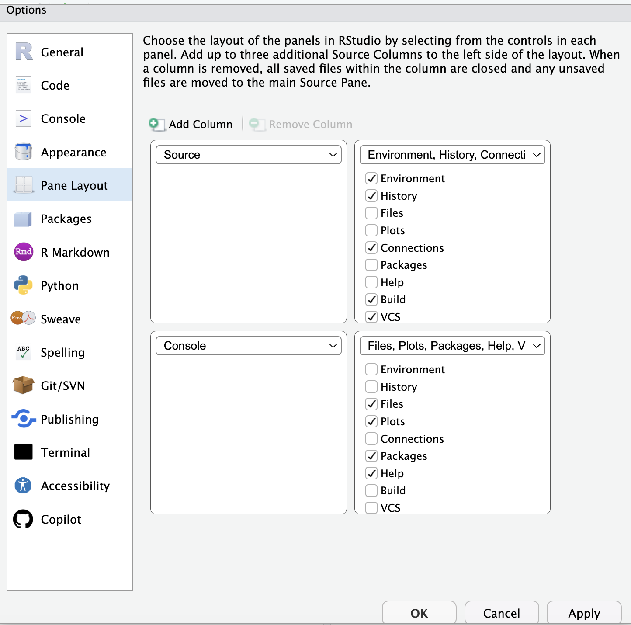Image resolution: width=631 pixels, height=625 pixels.
Task: Open the Console pane dropdown
Action: tap(248, 345)
